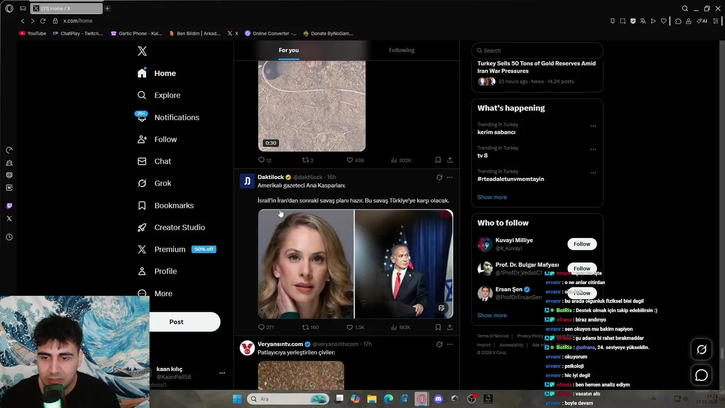Play the 0:30 video thumbnail
The width and height of the screenshot is (725, 408).
pos(312,105)
